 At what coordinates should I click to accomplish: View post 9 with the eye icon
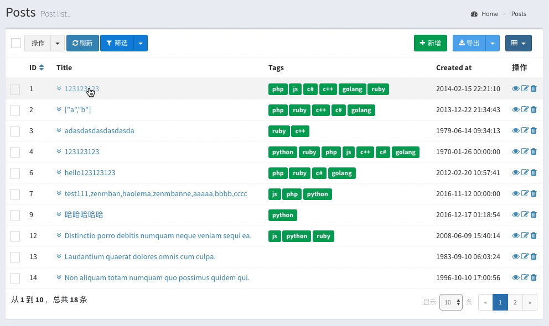pyautogui.click(x=515, y=214)
